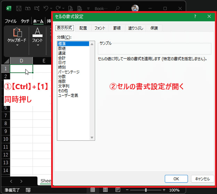This screenshot has width=217, height=194.
Task: Click the Save icon in title bar
Action: 19,8
